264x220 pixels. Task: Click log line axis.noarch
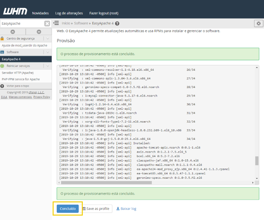[x=123, y=152]
